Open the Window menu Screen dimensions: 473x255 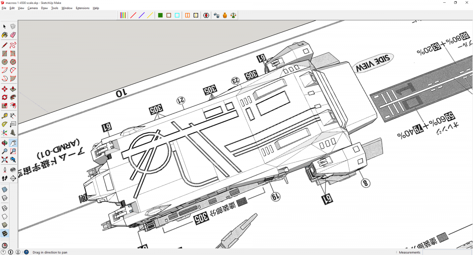pyautogui.click(x=67, y=8)
